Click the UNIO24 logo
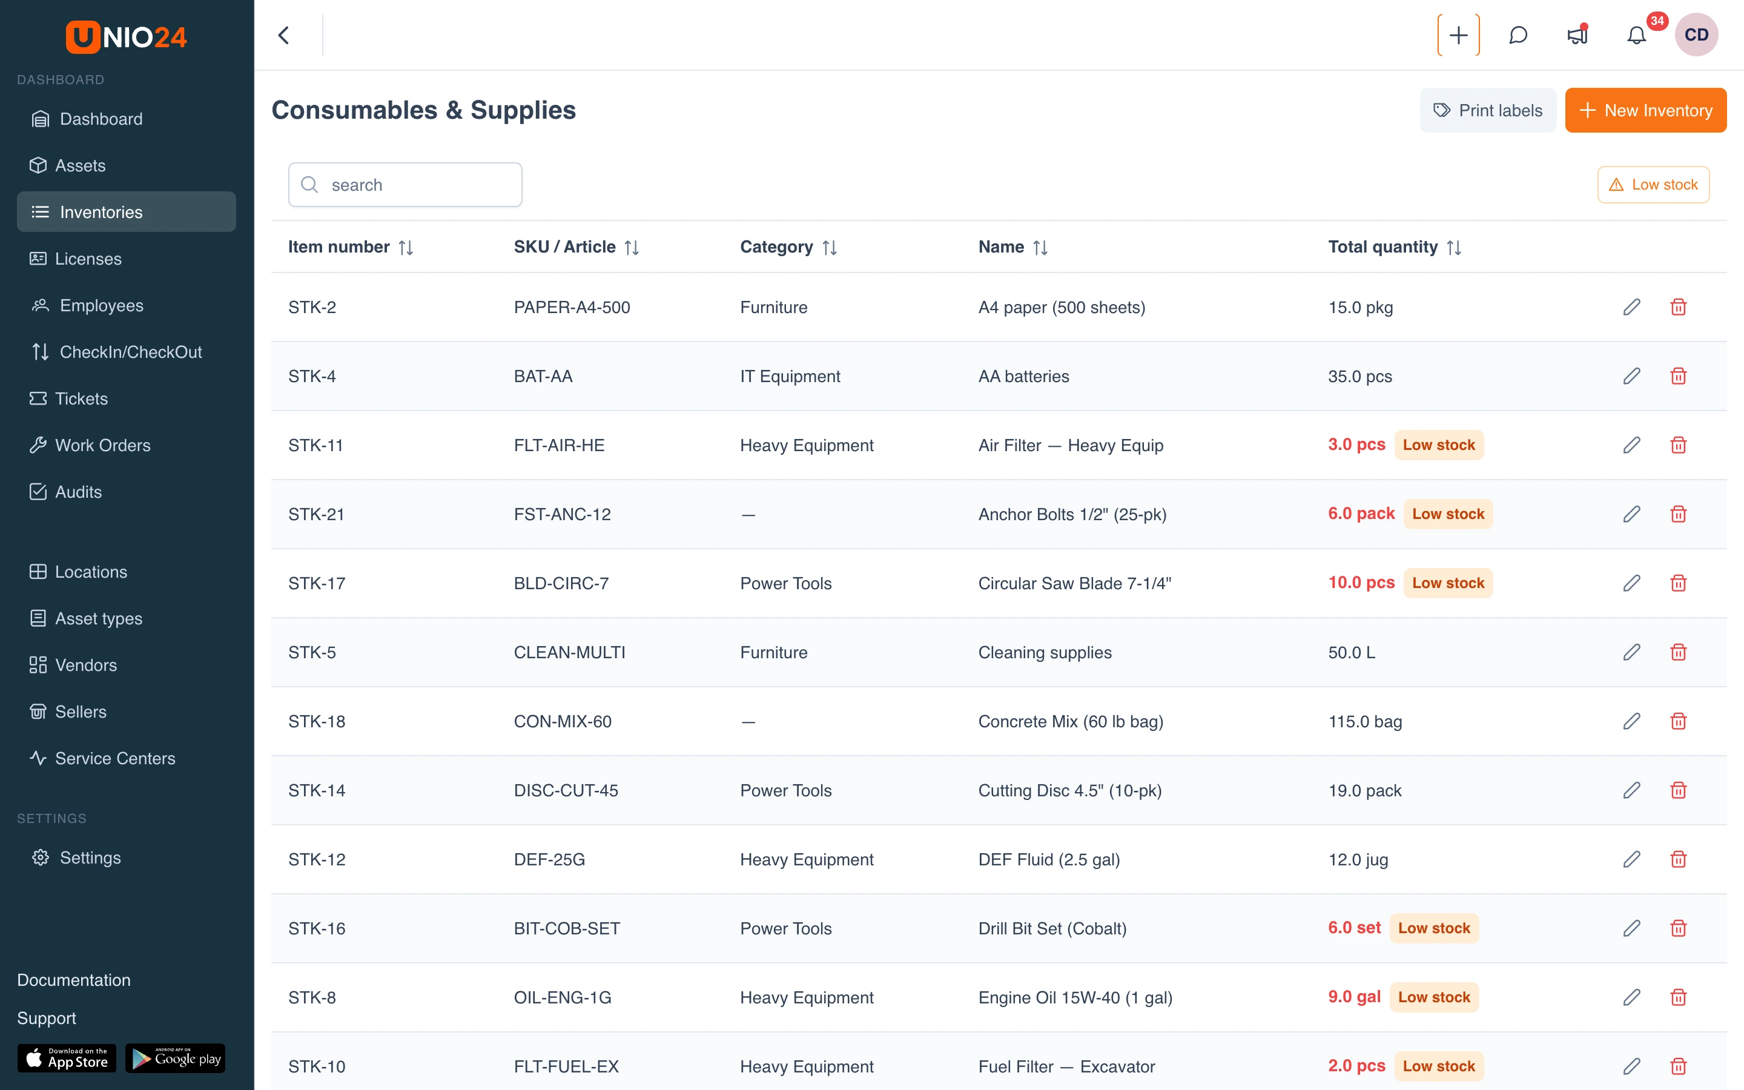Screen dimensions: 1744x1090 point(126,36)
